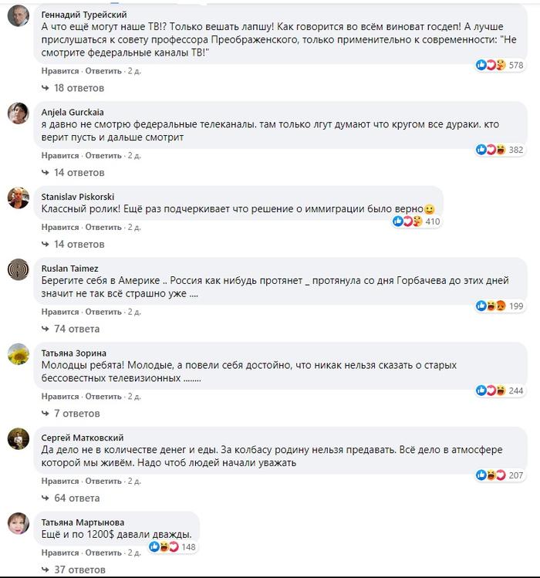View reactions with 207 on Сергей Матковский's comment
The width and height of the screenshot is (540, 578).
coord(500,475)
